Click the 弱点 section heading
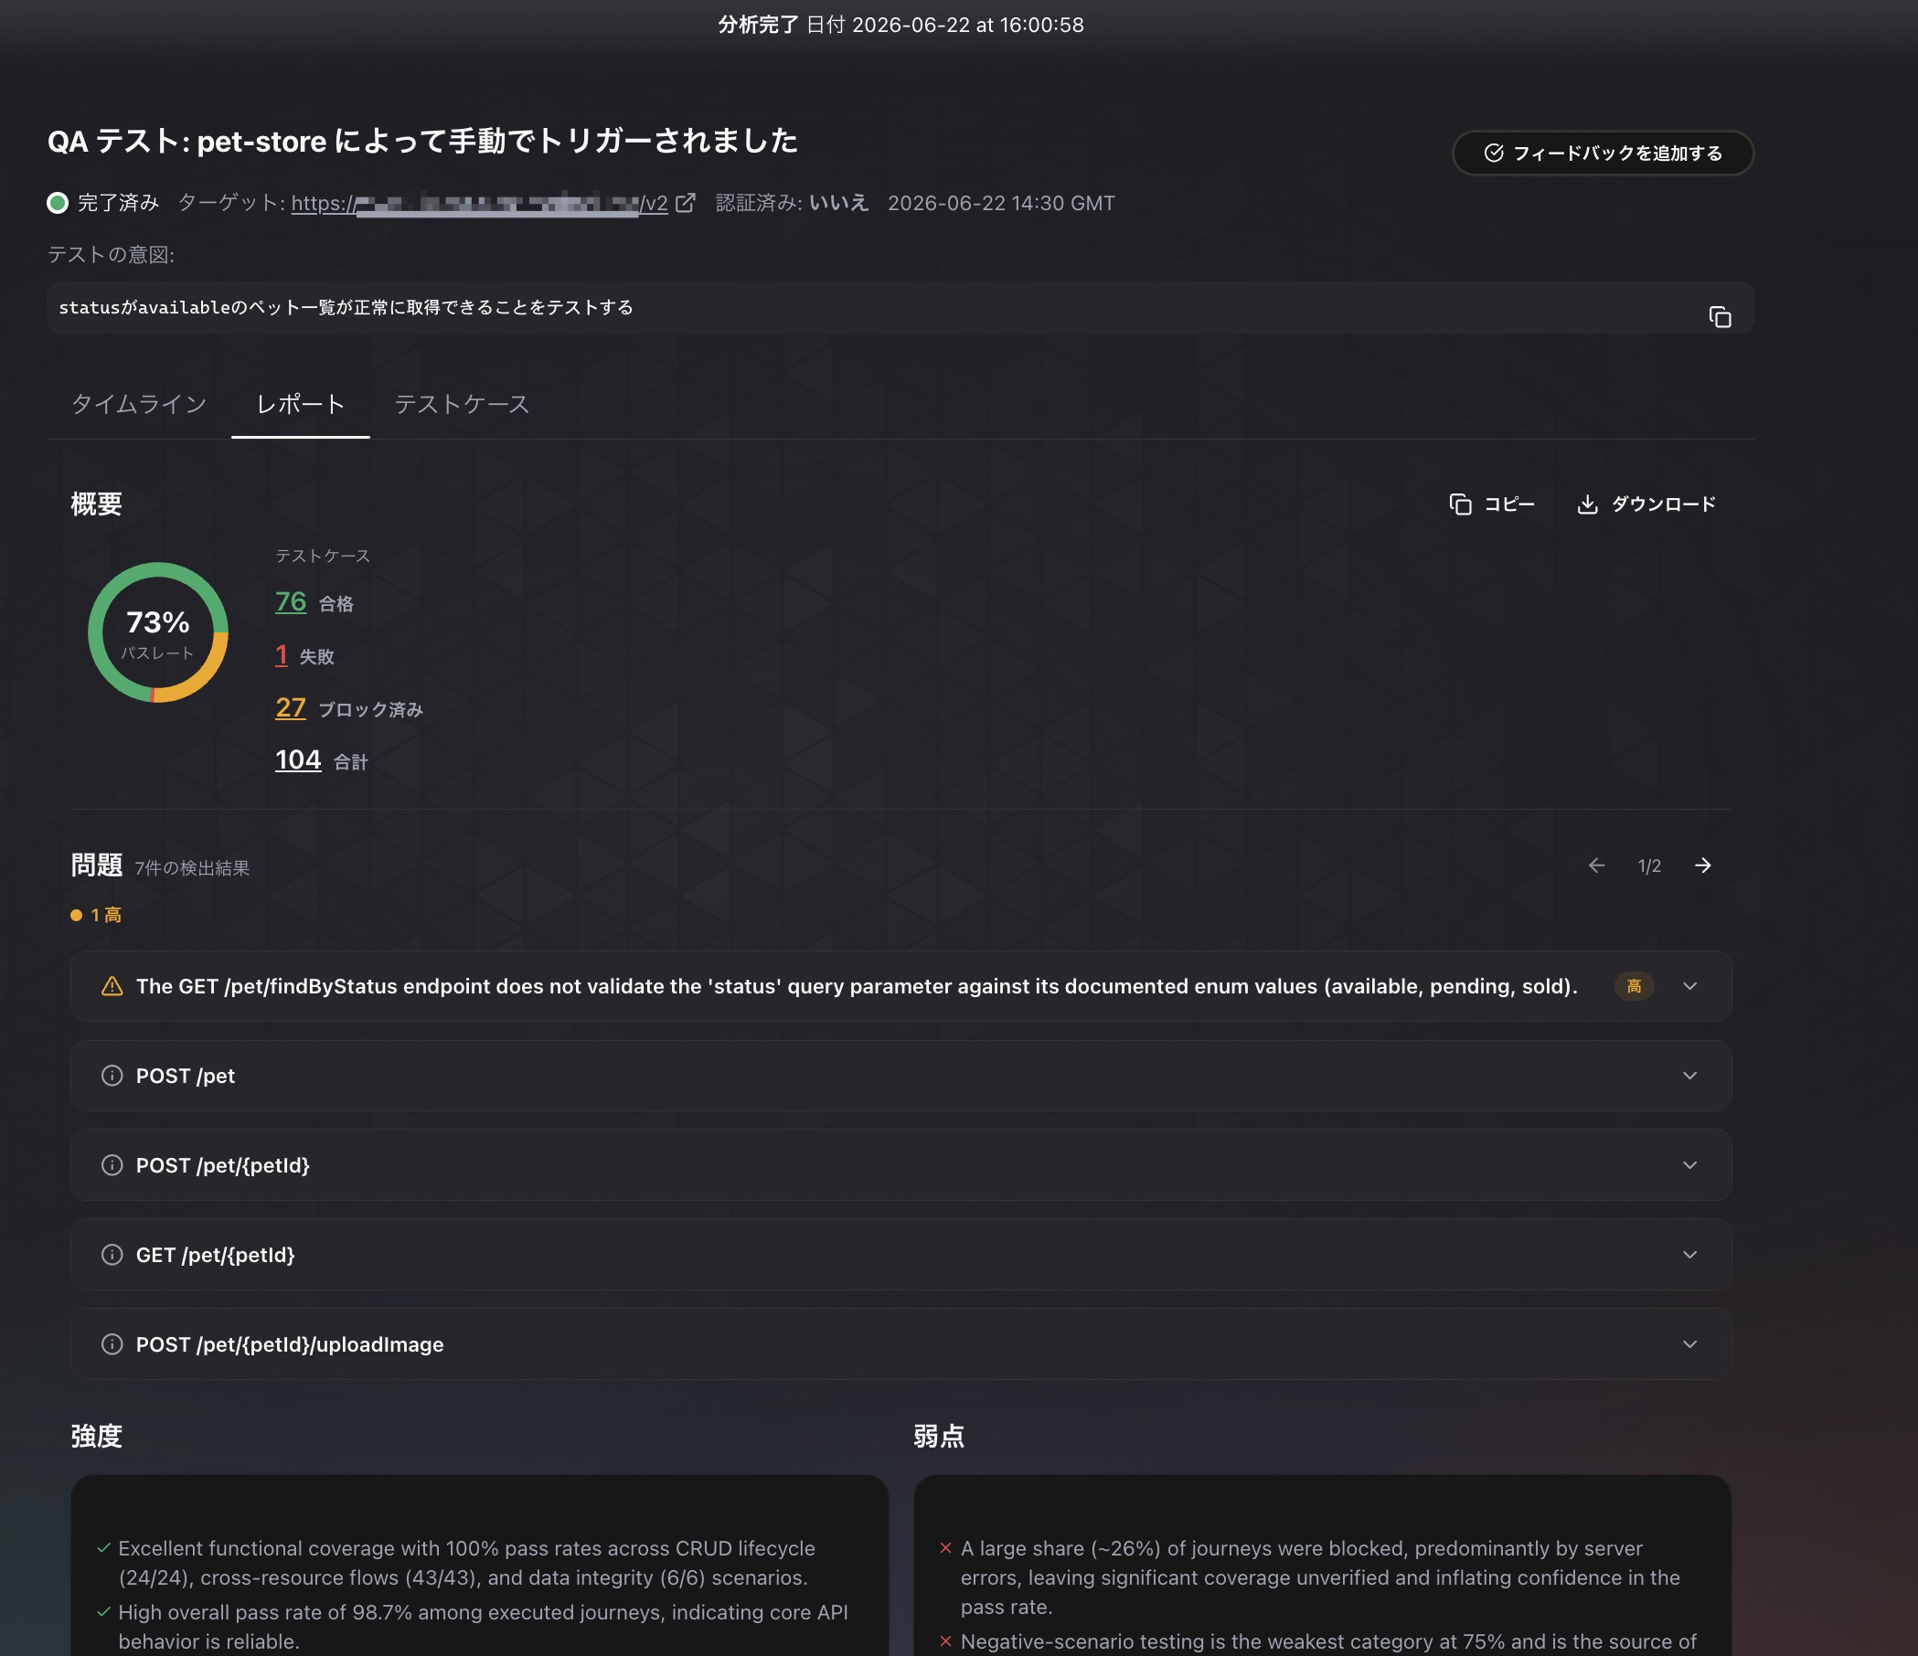The width and height of the screenshot is (1918, 1656). pos(940,1436)
